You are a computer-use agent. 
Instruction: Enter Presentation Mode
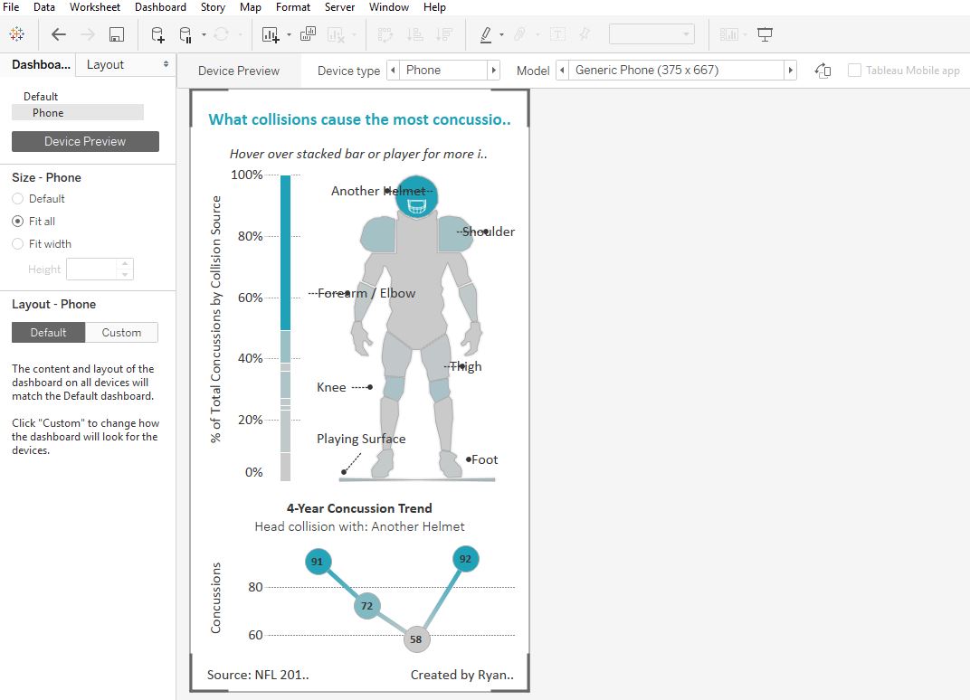(x=766, y=34)
